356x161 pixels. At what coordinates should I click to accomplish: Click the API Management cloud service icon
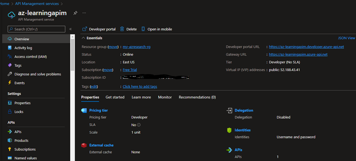pyautogui.click(x=11, y=15)
